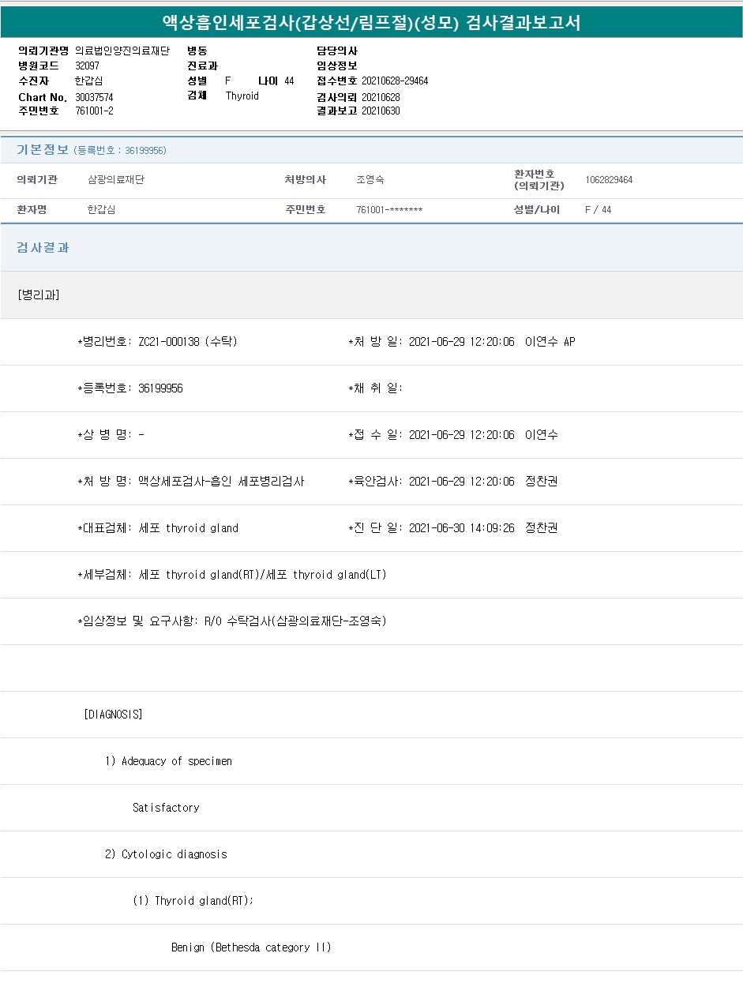The height and width of the screenshot is (983, 743).
Task: Select the 결과보고 date 20210630
Action: [x=381, y=111]
